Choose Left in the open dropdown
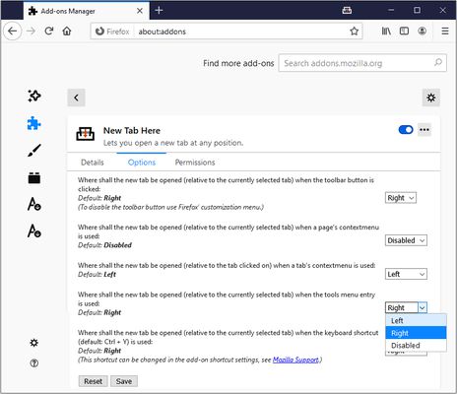The height and width of the screenshot is (394, 457). click(x=416, y=321)
